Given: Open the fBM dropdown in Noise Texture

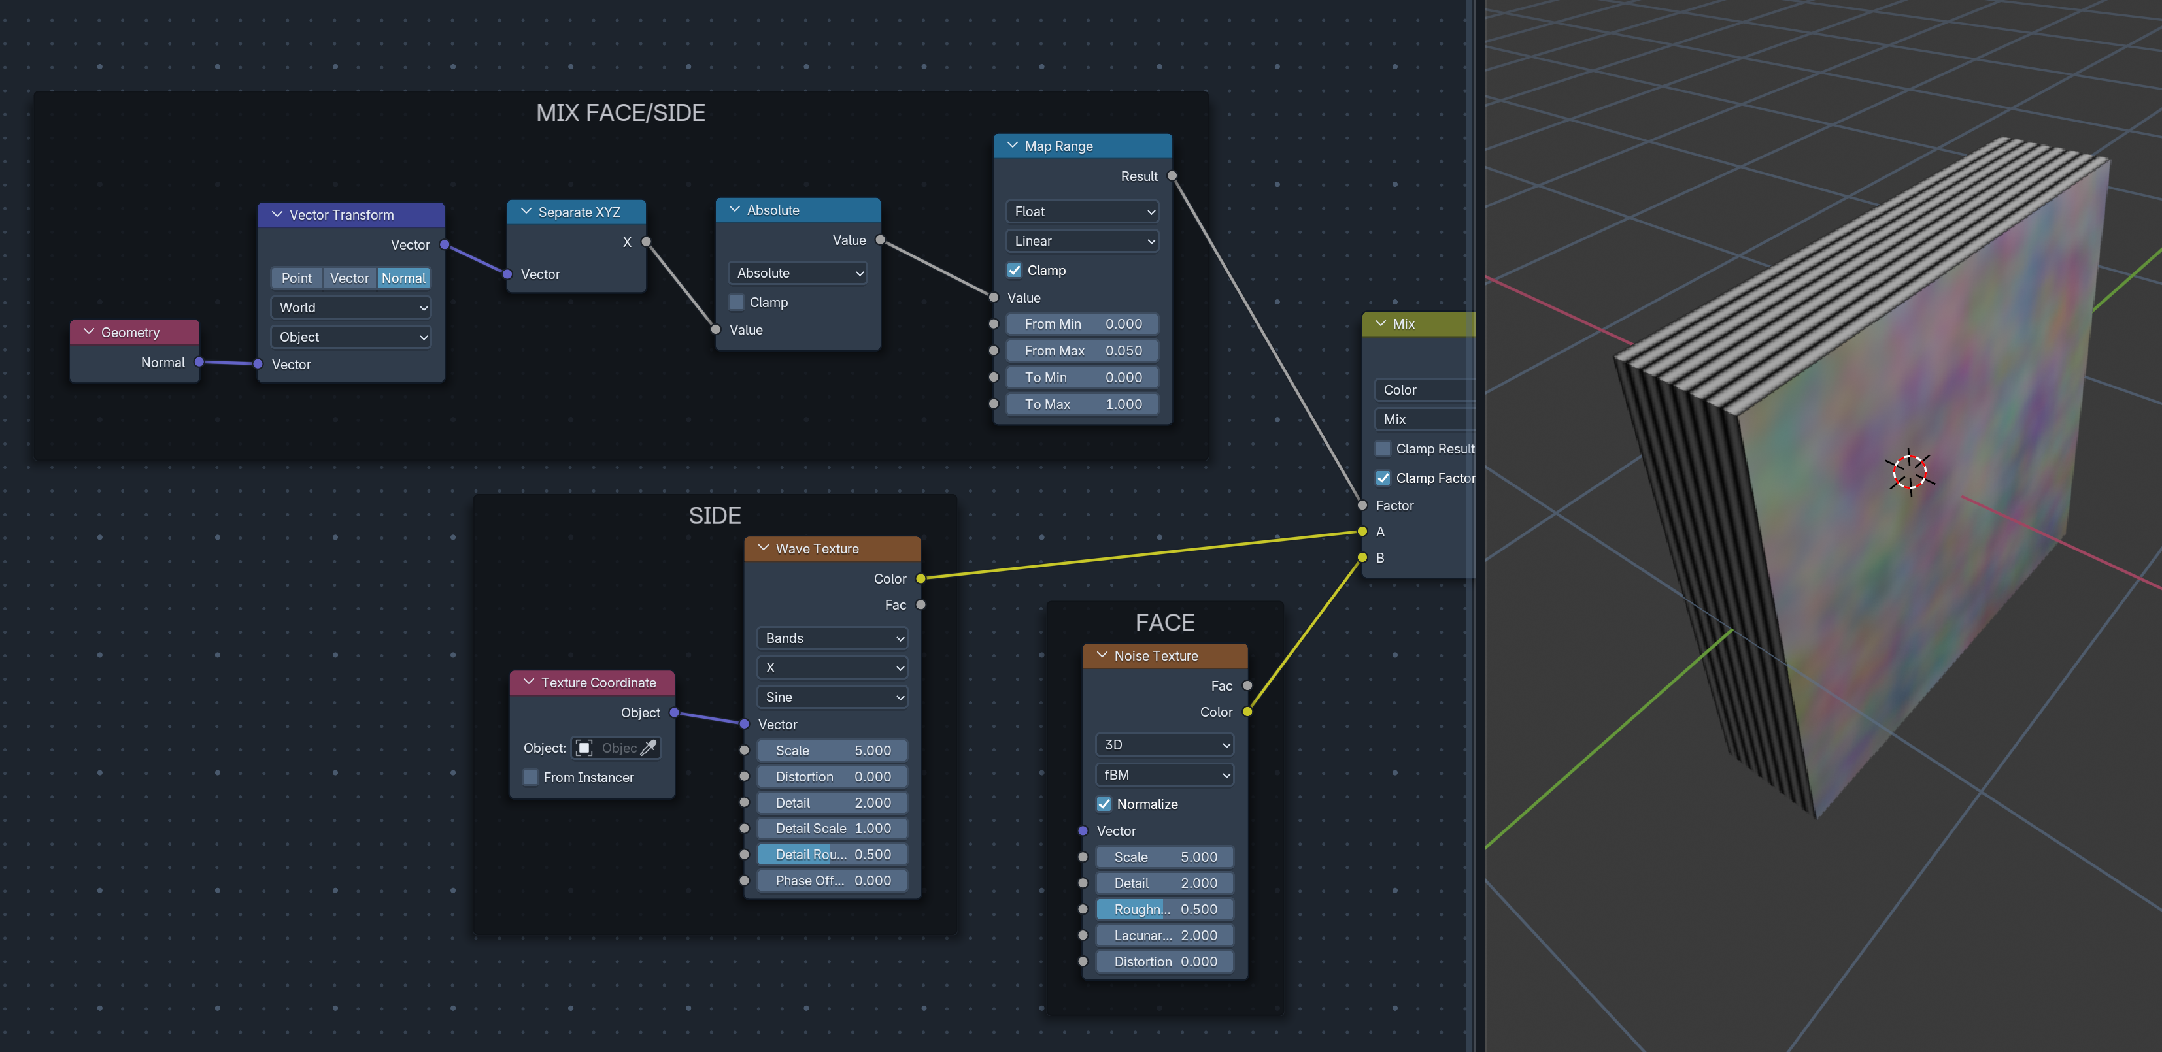Looking at the screenshot, I should tap(1165, 775).
